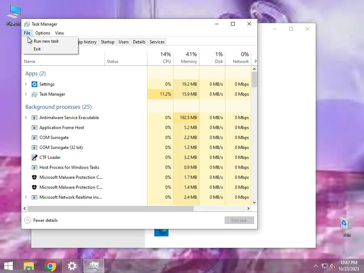The width and height of the screenshot is (364, 273).
Task: Click the horizontal scrollbar thumb
Action: tap(111, 208)
